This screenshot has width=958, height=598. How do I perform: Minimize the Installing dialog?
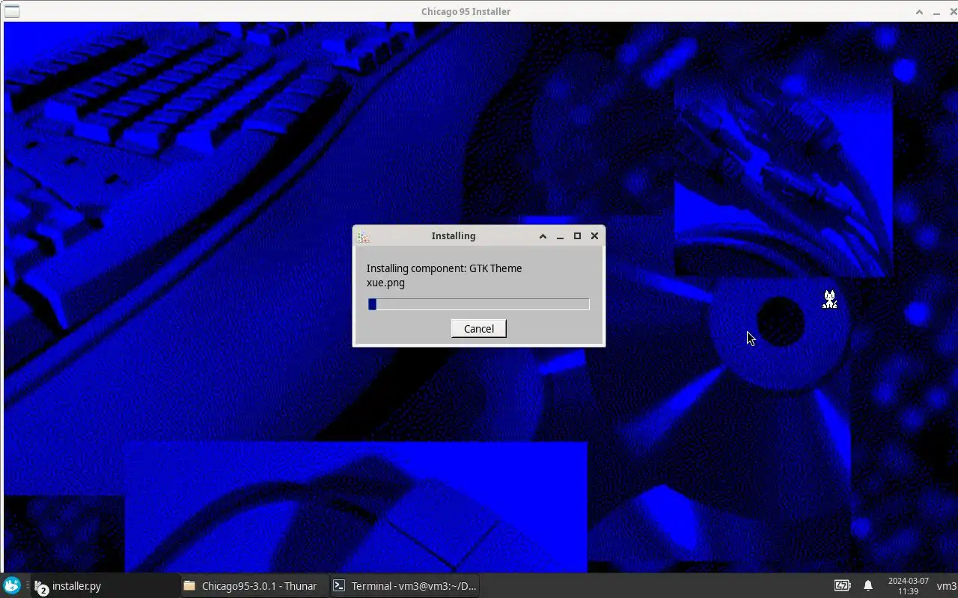click(560, 236)
